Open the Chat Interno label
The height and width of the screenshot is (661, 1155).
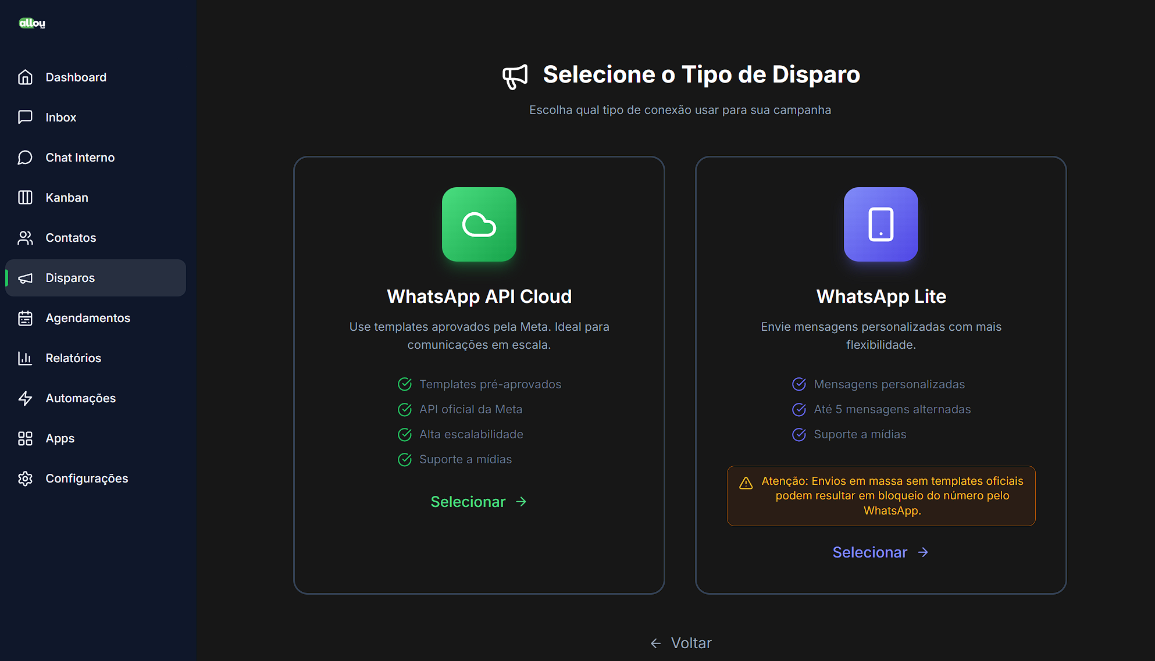[x=80, y=158]
